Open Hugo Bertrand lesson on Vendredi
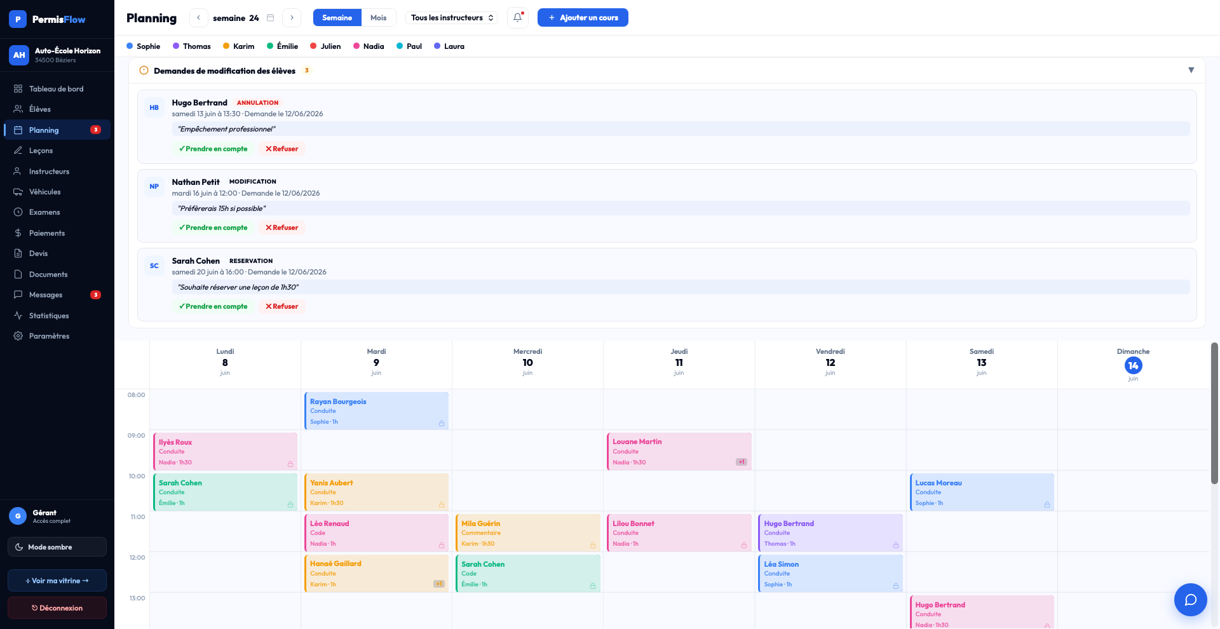Image resolution: width=1220 pixels, height=629 pixels. click(830, 533)
